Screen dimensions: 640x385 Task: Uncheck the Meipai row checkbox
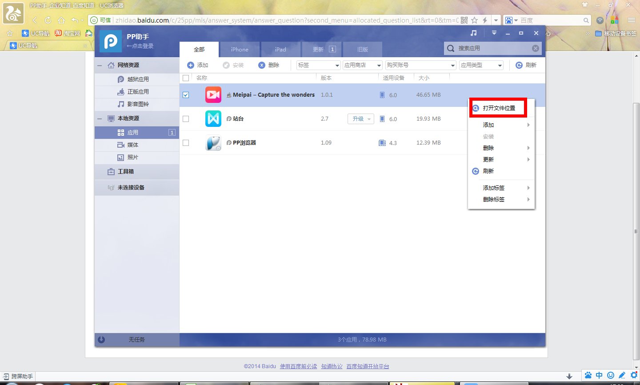click(186, 95)
